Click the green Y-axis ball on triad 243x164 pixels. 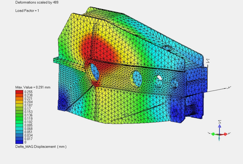tap(213, 134)
